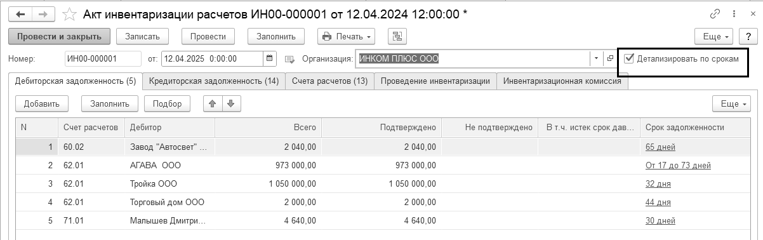
Task: Expand the Печать dropdown menu
Action: (x=347, y=36)
